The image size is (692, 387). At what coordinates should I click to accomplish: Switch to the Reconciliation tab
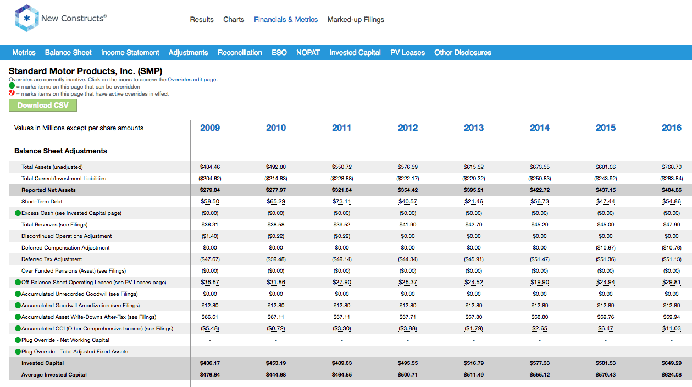tap(240, 53)
